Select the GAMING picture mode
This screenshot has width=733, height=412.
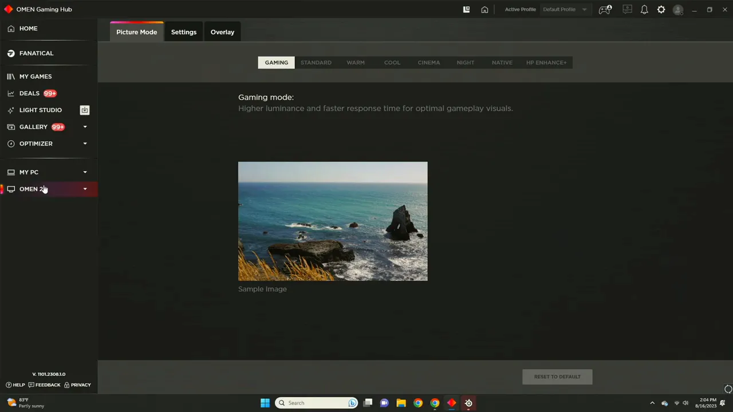(x=276, y=62)
